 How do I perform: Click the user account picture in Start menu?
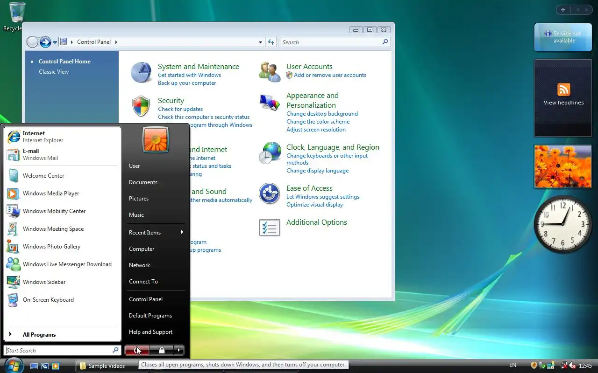point(156,139)
